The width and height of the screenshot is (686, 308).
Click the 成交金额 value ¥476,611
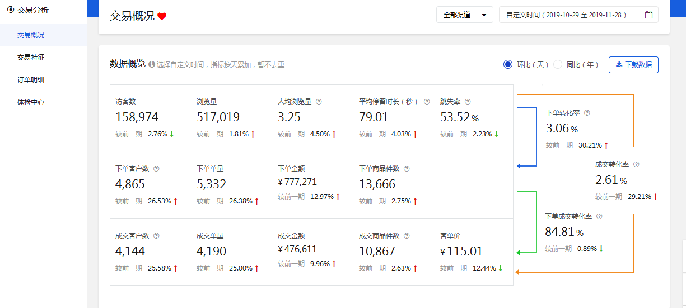[x=297, y=249]
